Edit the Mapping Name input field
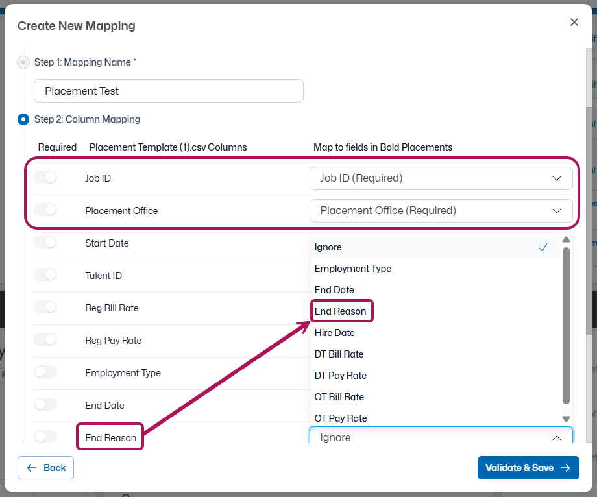 click(168, 91)
